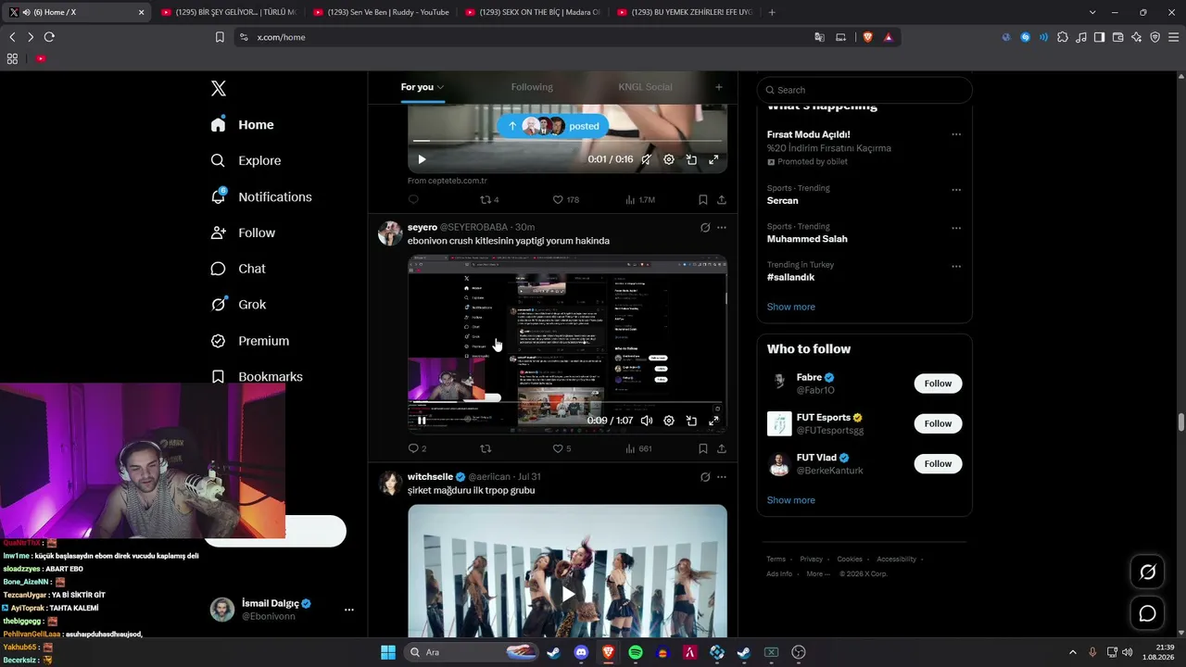Open browser tab search dropdown

1092,12
